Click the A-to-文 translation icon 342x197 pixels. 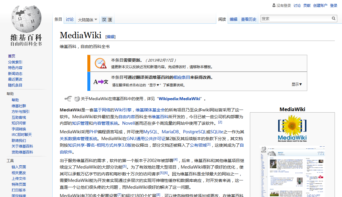pos(101,82)
